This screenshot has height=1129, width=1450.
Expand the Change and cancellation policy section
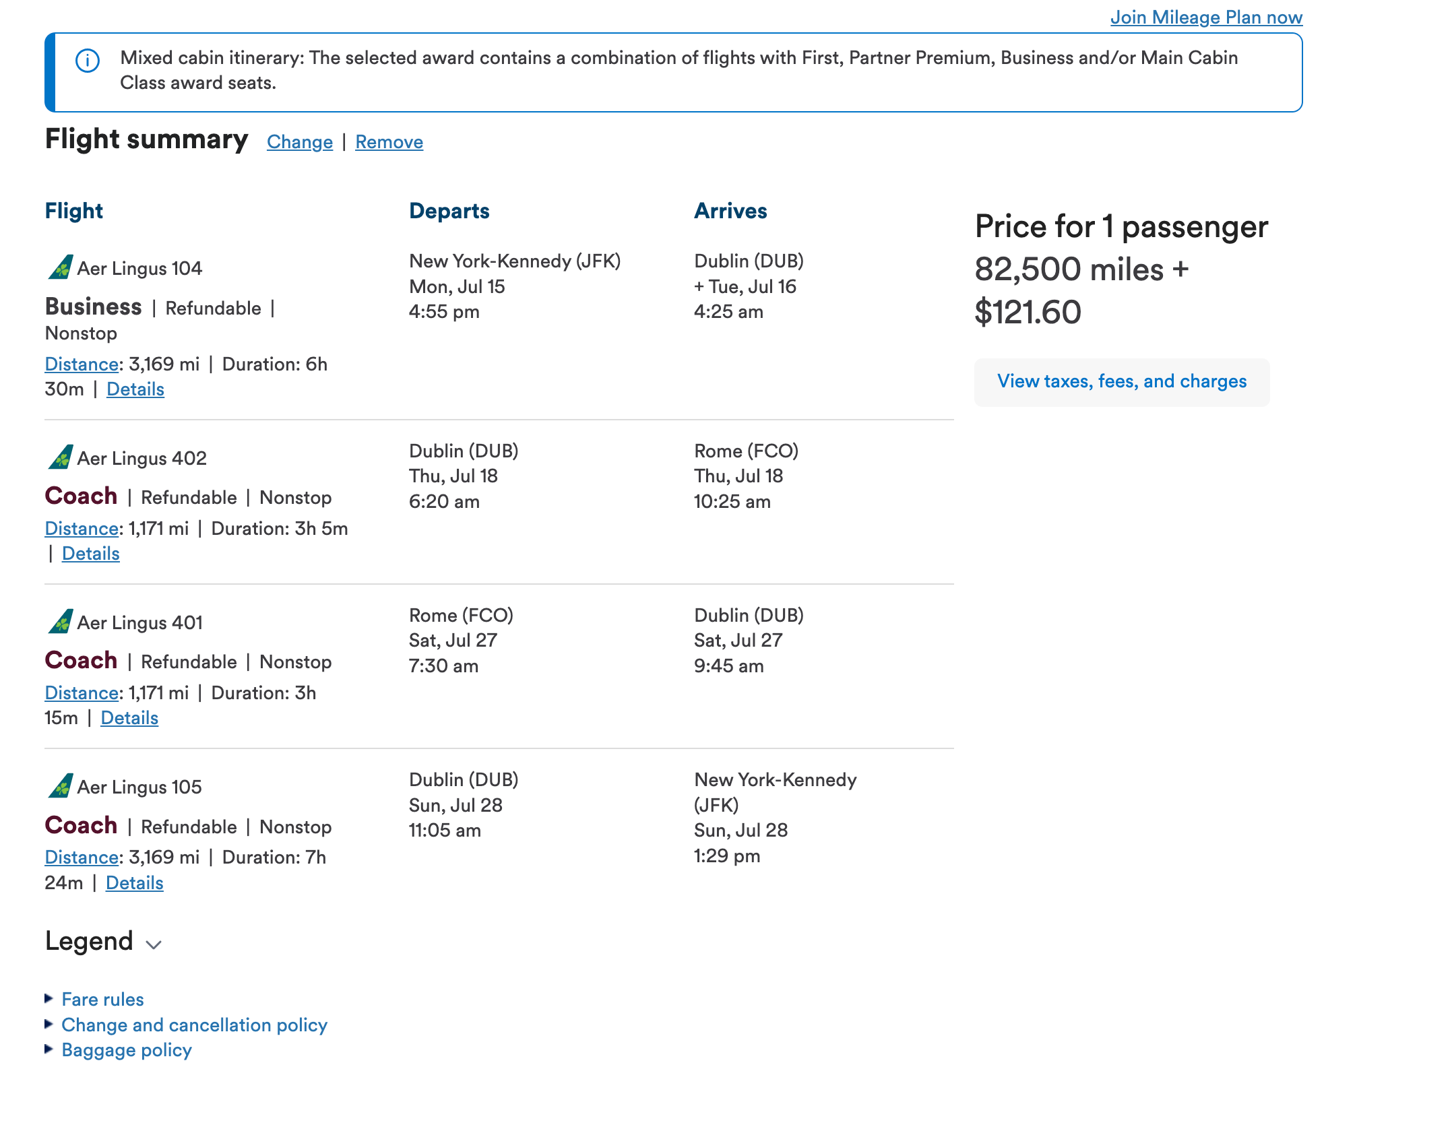[x=194, y=1025]
